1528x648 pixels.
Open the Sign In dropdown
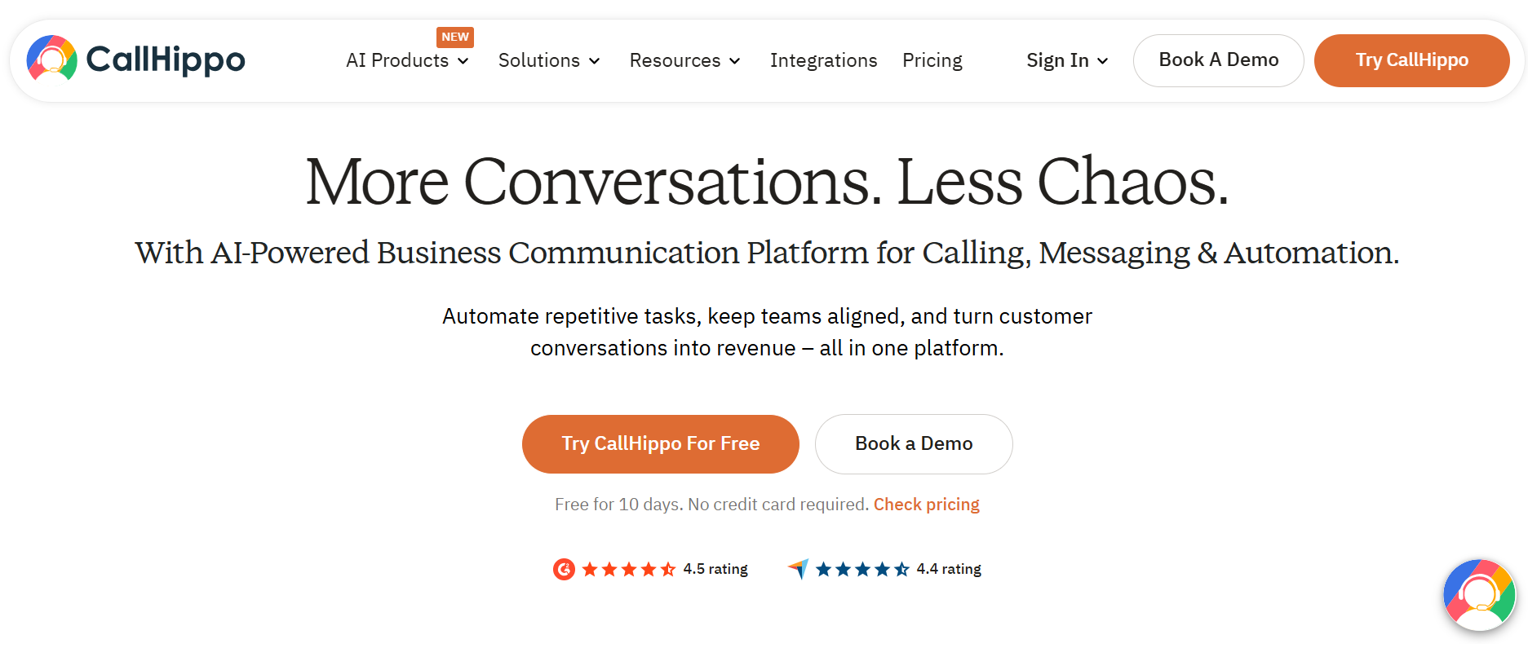tap(1065, 60)
